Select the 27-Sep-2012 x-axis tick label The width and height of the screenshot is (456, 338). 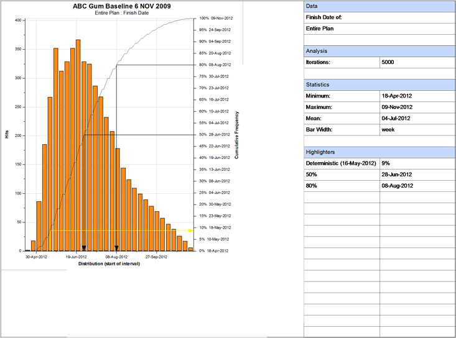(x=157, y=256)
